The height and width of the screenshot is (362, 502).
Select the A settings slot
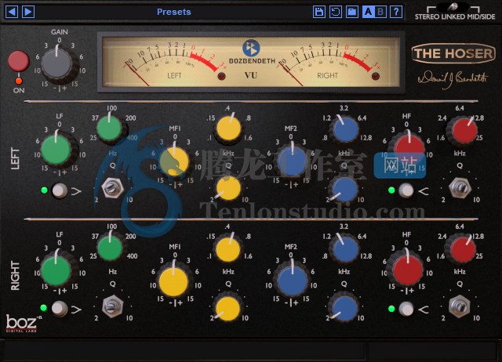tap(369, 12)
